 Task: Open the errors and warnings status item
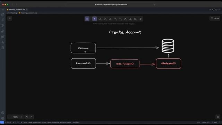pos(8,122)
